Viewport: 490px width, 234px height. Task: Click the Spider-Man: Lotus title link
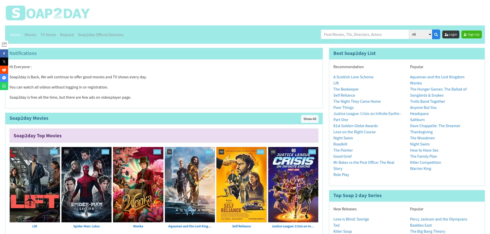pos(87,226)
